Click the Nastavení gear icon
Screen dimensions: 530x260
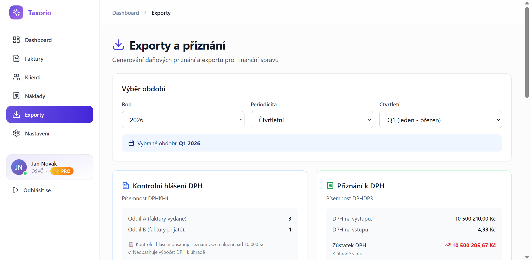[x=16, y=133]
